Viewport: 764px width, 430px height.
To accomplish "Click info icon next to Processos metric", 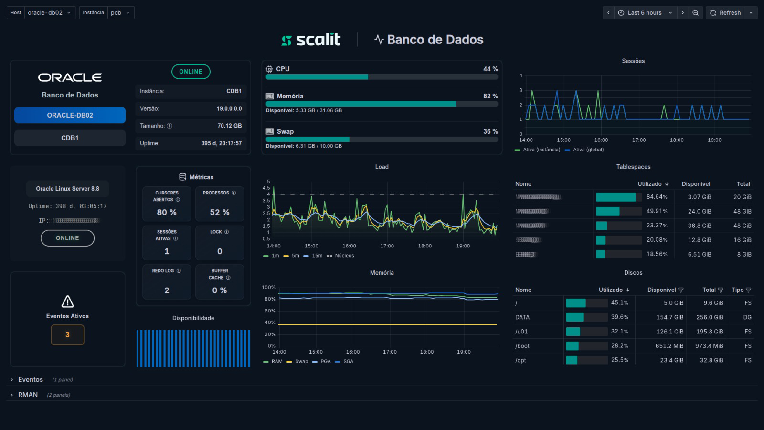I will (233, 193).
